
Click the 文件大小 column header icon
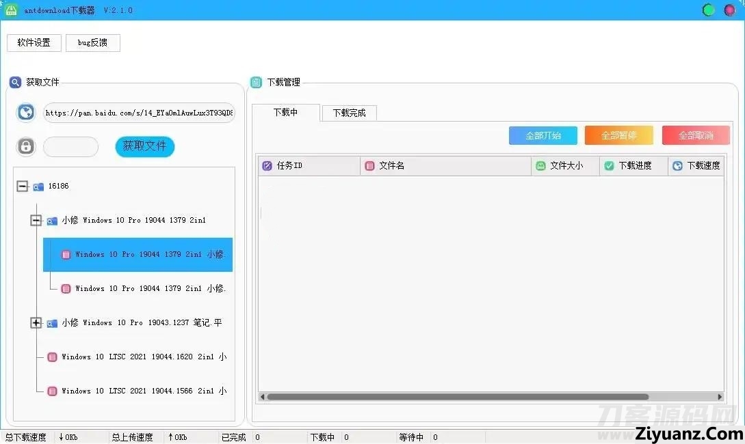[540, 166]
